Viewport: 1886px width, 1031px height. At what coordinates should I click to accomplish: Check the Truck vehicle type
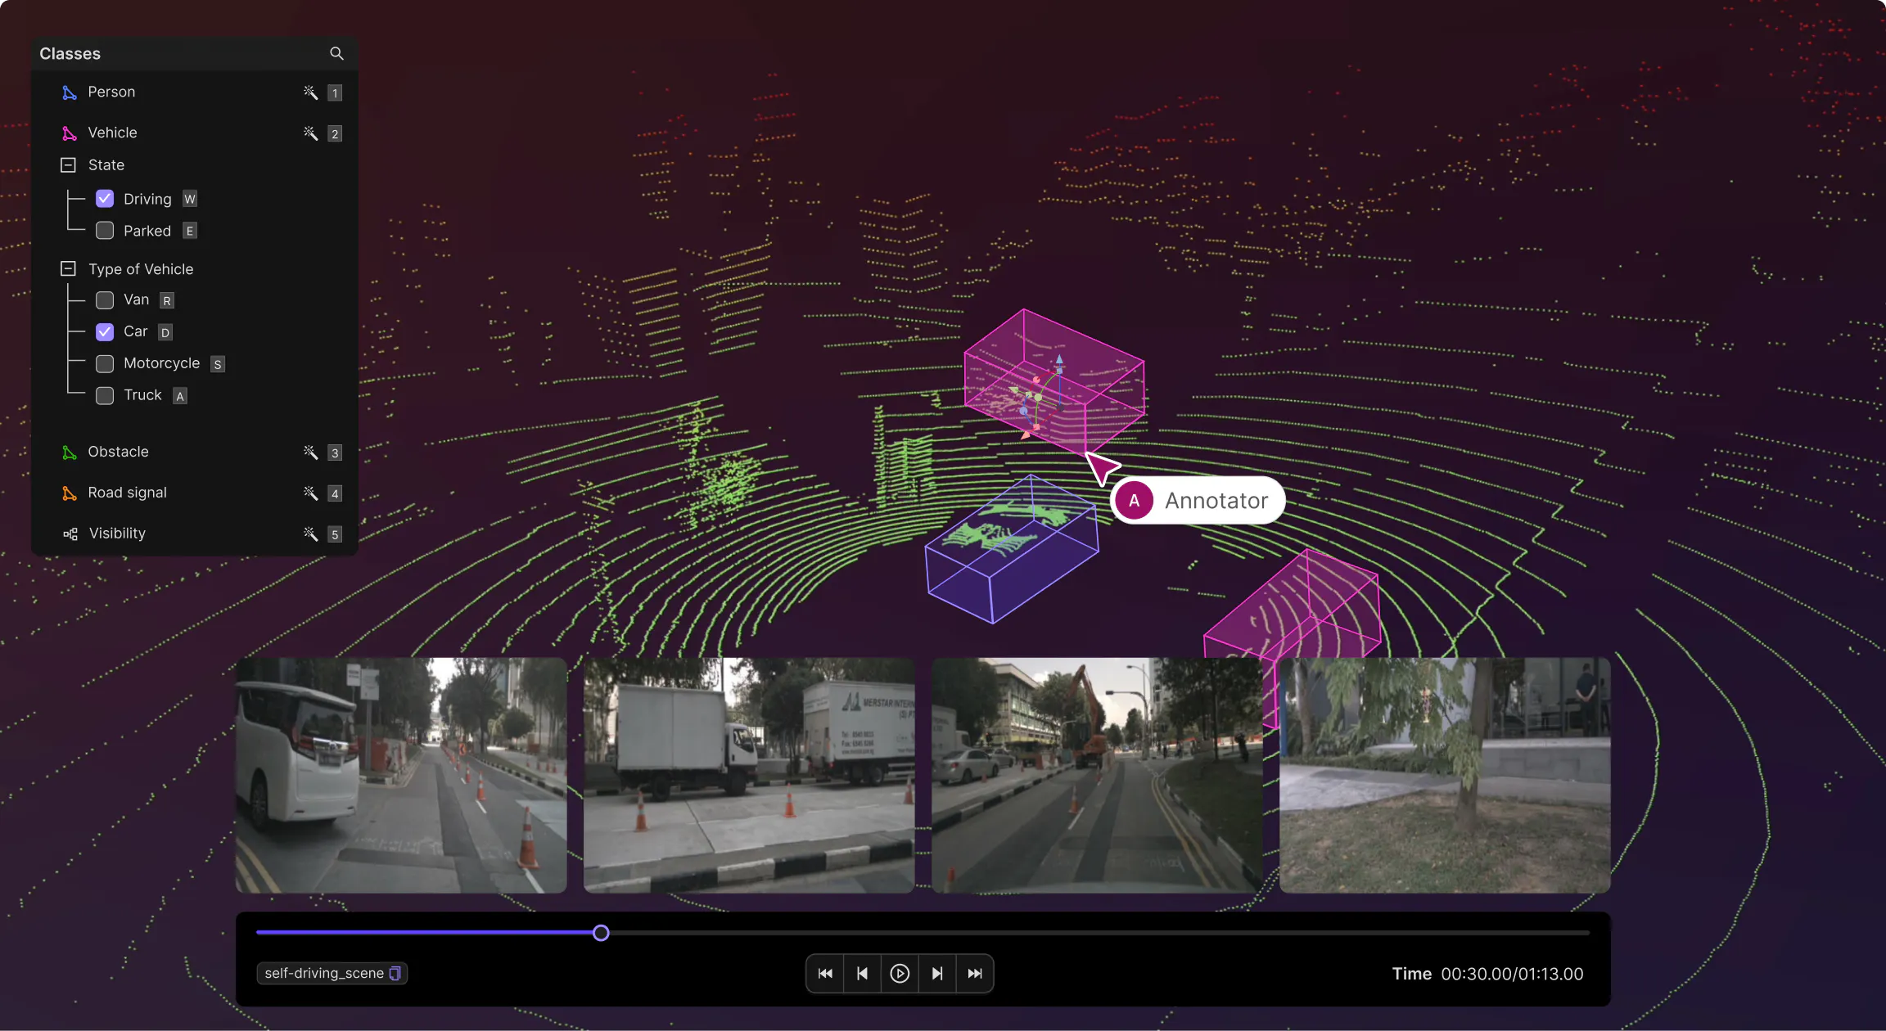[x=105, y=396]
